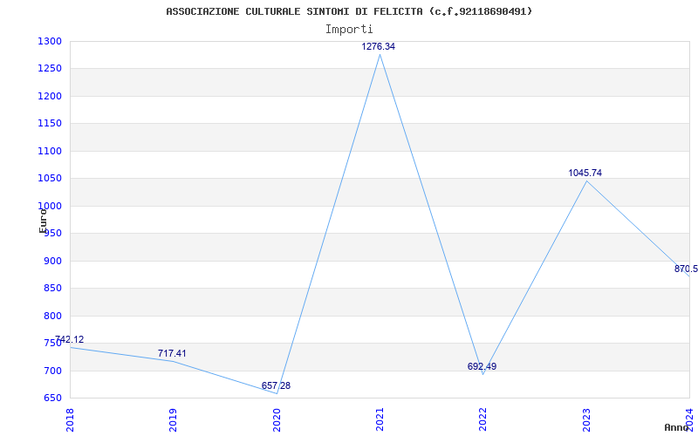Click the 1200 y-axis tick label
This screenshot has width=698, height=436.
click(50, 96)
